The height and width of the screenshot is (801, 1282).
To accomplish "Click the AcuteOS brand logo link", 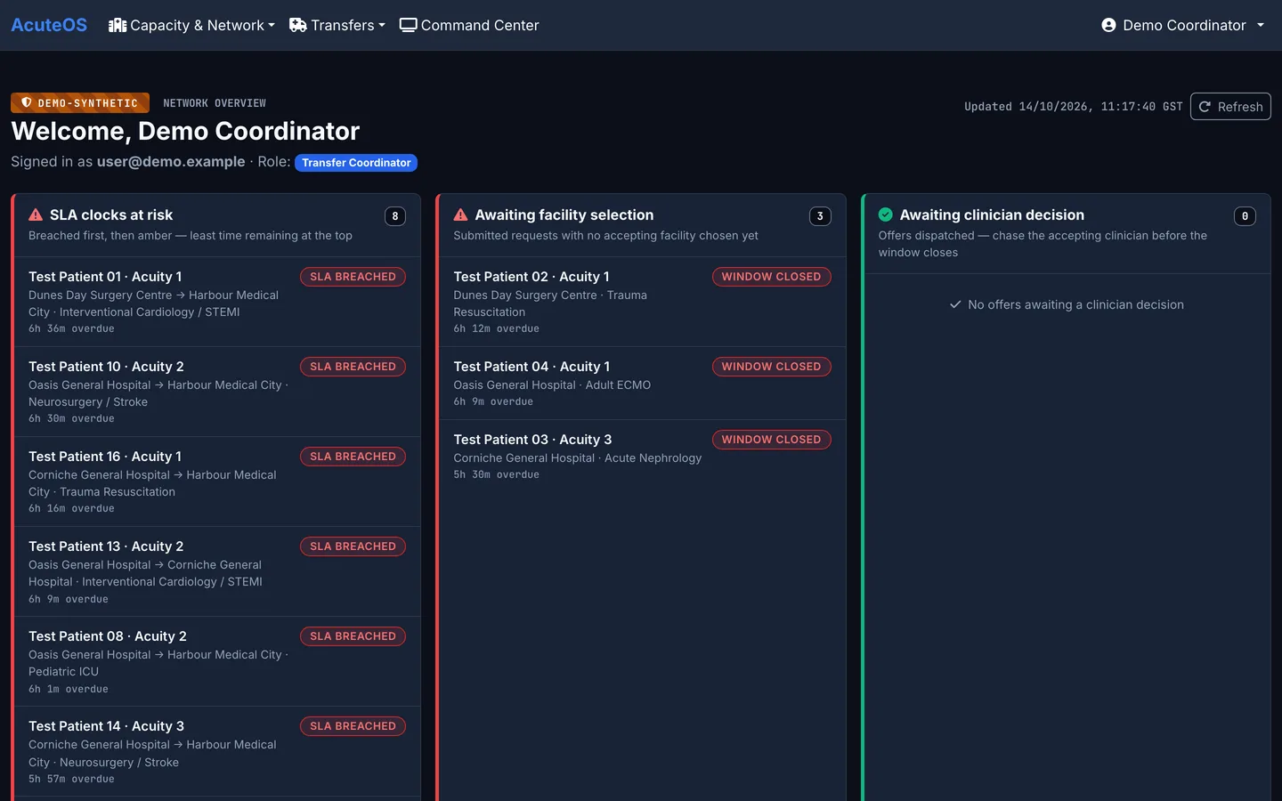I will pyautogui.click(x=49, y=25).
